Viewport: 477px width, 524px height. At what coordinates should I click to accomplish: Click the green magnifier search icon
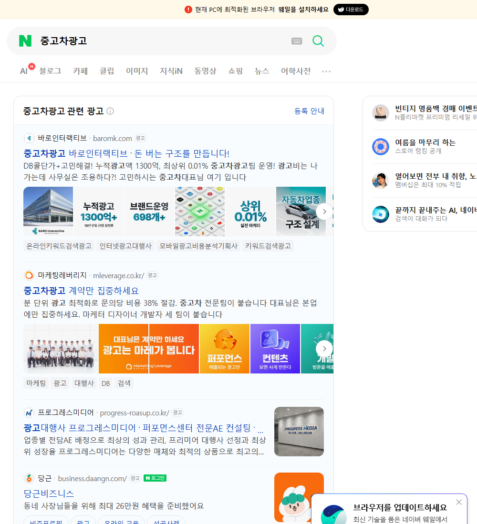[x=318, y=41]
